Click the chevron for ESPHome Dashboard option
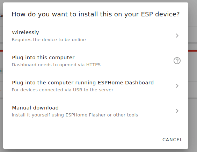197x152 pixels. [177, 86]
